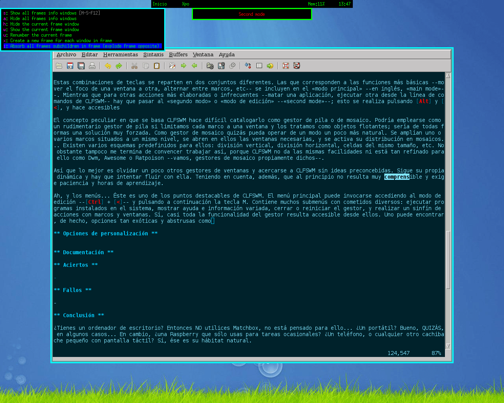
Task: Select 'Renumber the current frame' entry
Action: pos(83,35)
